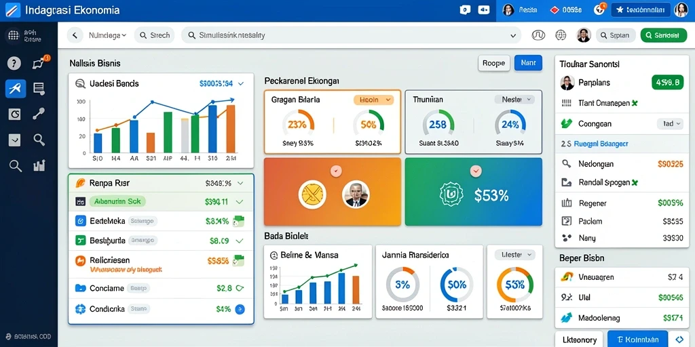Switch to the Roope tab

pos(494,63)
